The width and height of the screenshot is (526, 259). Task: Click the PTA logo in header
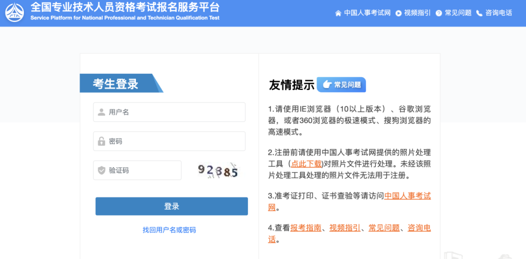tap(15, 12)
